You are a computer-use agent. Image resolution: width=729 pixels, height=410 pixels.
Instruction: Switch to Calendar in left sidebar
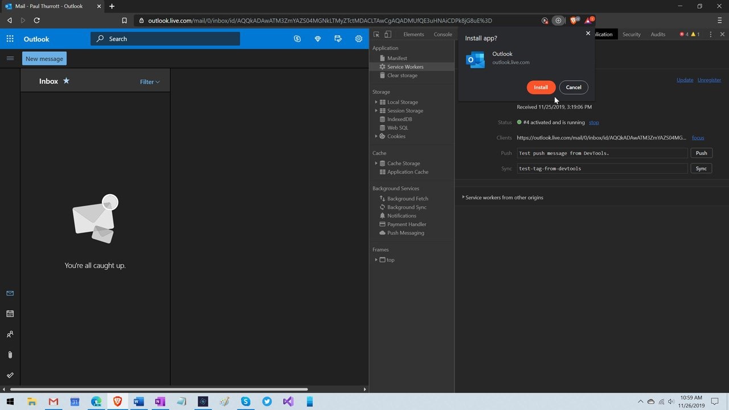pyautogui.click(x=10, y=314)
